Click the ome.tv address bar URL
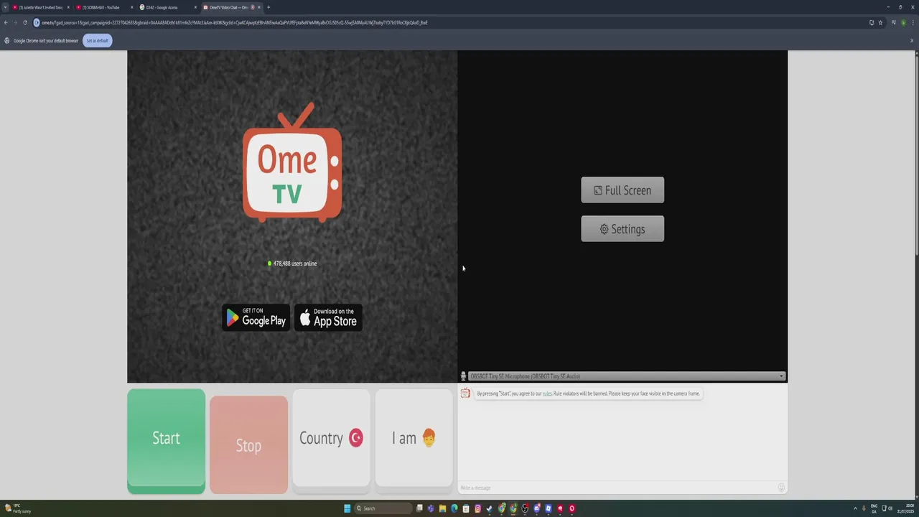This screenshot has height=517, width=919. click(234, 22)
